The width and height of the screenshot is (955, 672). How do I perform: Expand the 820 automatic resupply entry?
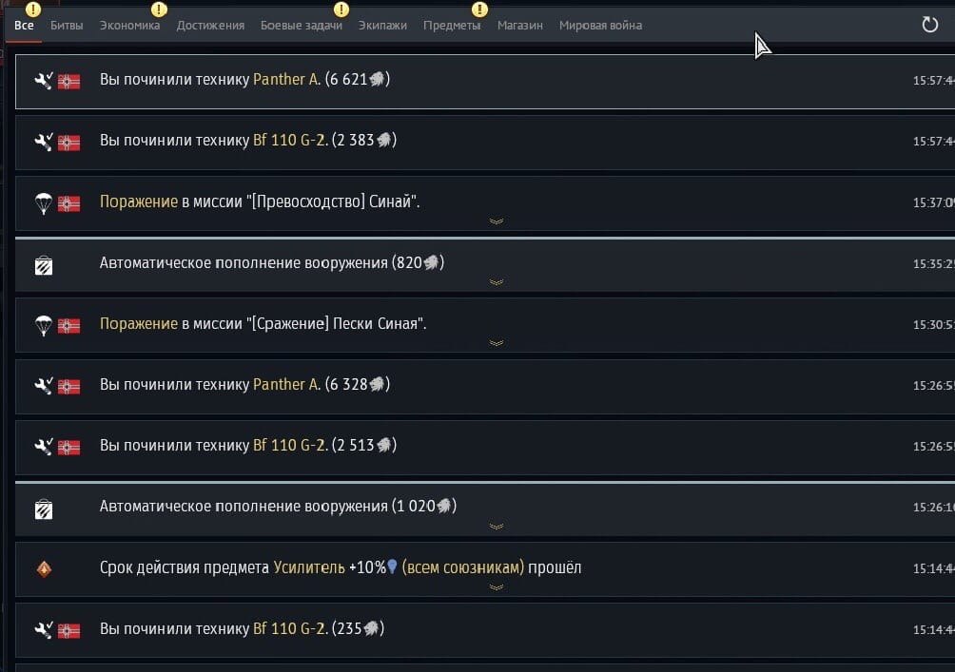pyautogui.click(x=496, y=282)
